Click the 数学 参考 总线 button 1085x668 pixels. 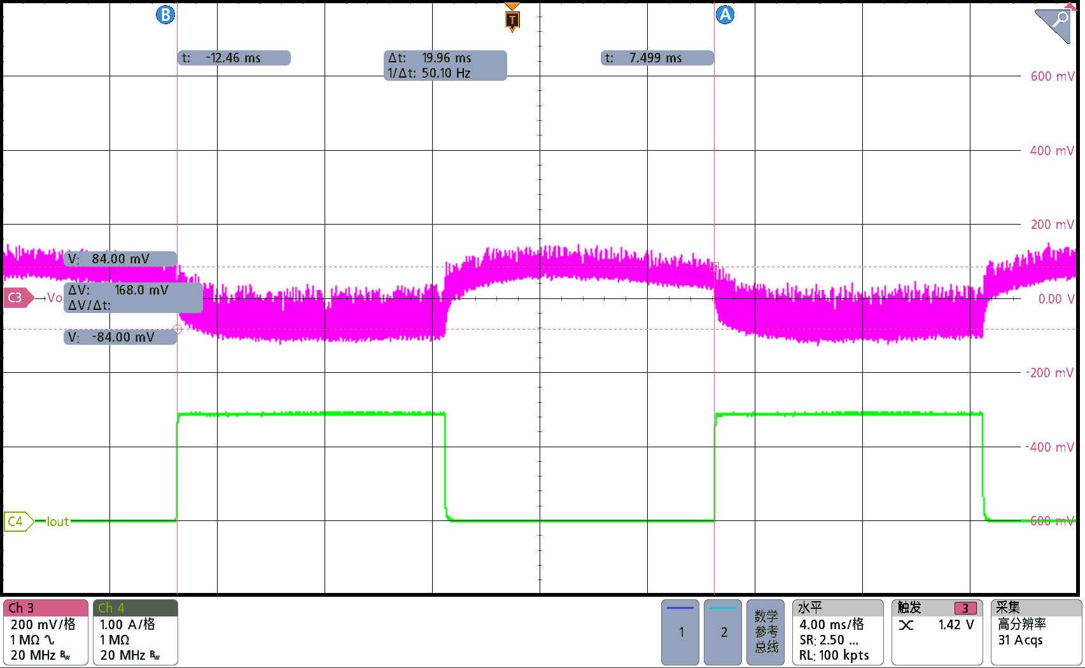[x=766, y=632]
